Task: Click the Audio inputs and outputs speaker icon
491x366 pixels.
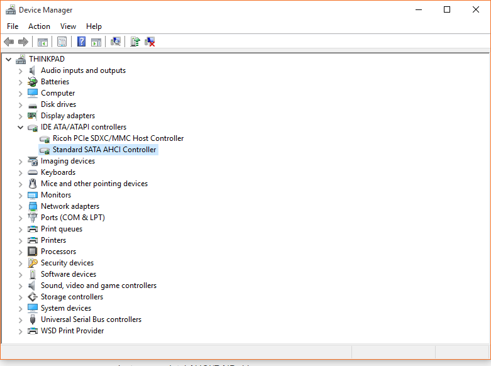Action: pos(32,70)
